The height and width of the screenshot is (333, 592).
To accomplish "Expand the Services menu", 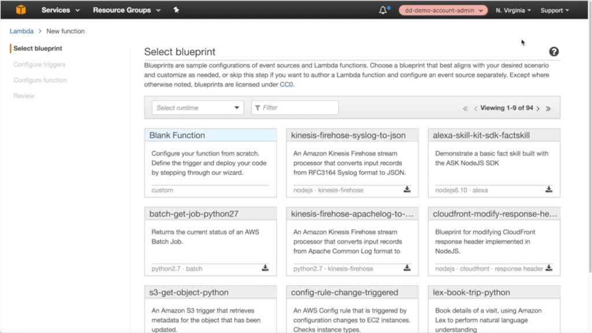I will 60,10.
